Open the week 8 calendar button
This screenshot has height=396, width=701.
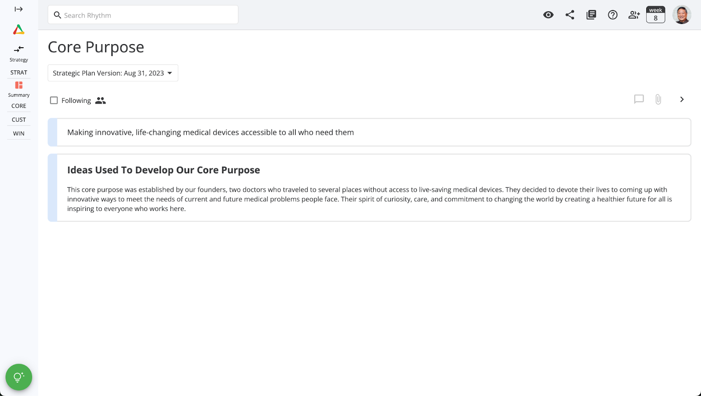(655, 14)
